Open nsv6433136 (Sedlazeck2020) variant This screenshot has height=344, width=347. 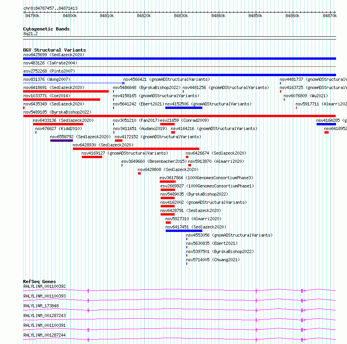tap(63, 120)
